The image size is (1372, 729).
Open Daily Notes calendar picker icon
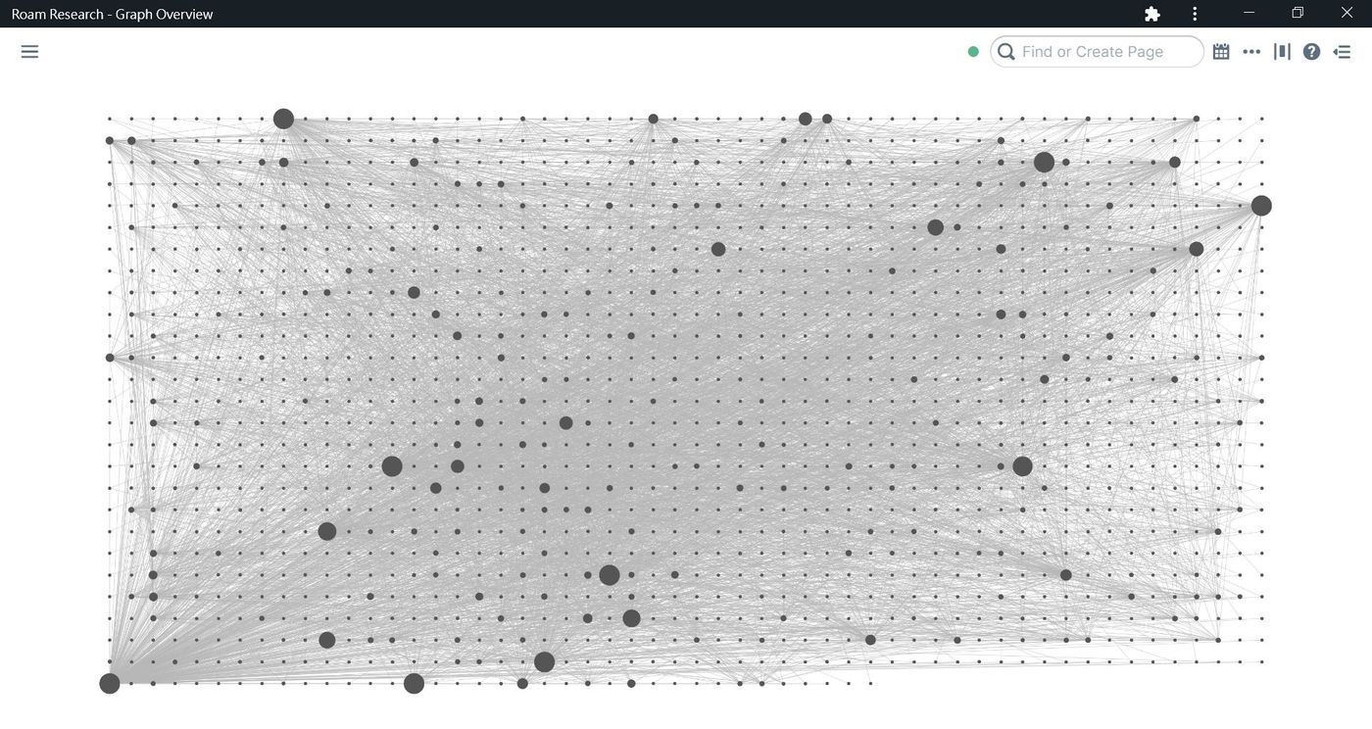click(x=1221, y=52)
